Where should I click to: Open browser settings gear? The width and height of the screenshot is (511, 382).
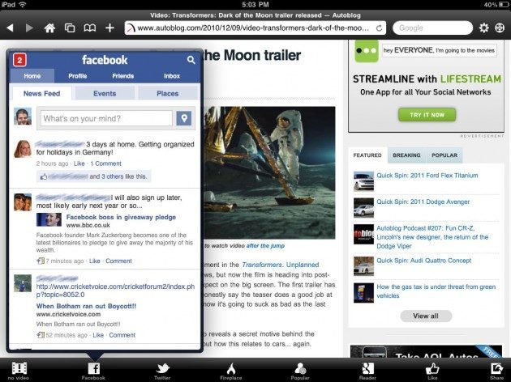click(483, 28)
